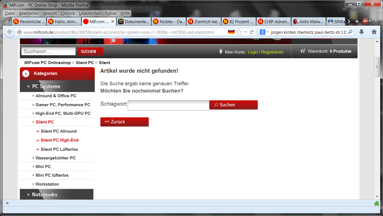Click the Adblock Plus ABP icon
Screen dimensions: 383x216
coord(365,21)
